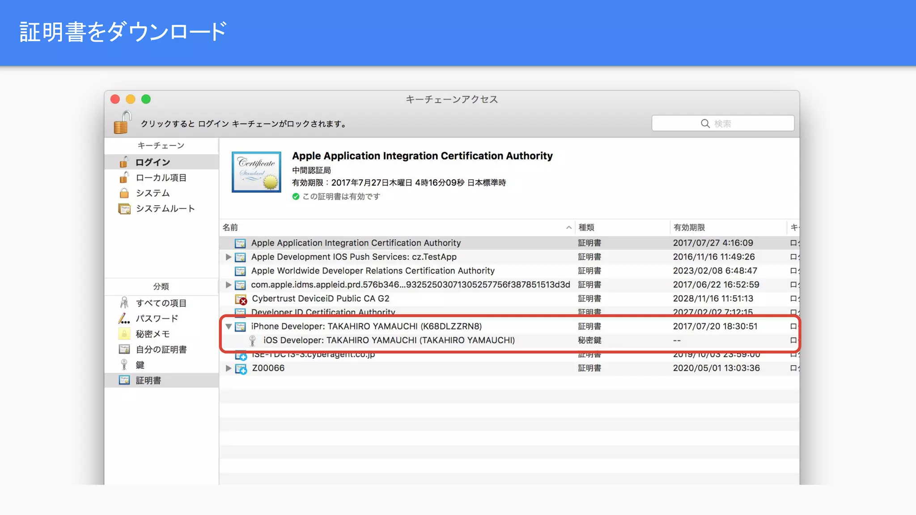Click the search field labeled 検索

pyautogui.click(x=723, y=123)
